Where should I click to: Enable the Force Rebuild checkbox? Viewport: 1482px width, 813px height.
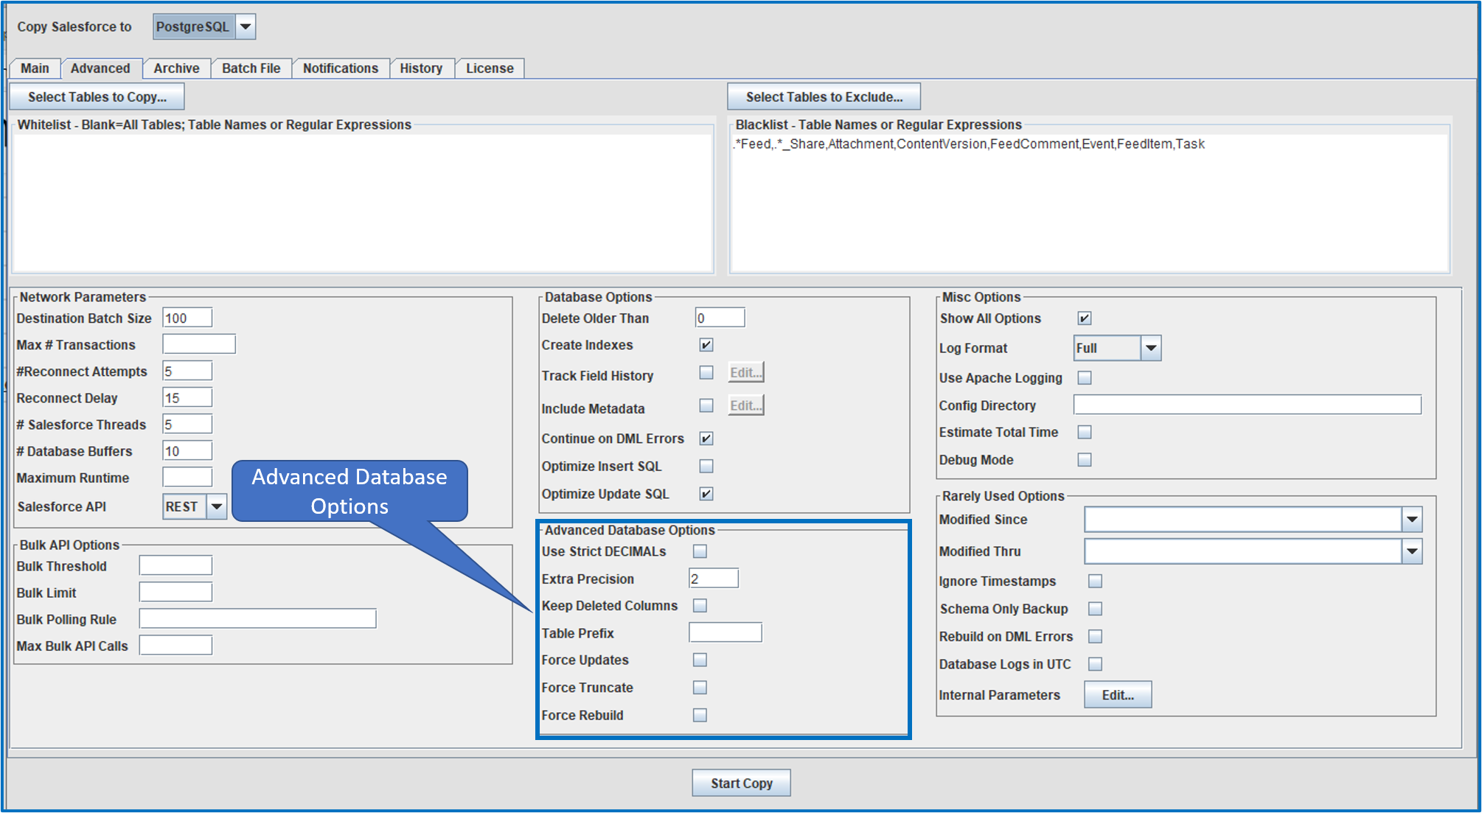pyautogui.click(x=700, y=715)
